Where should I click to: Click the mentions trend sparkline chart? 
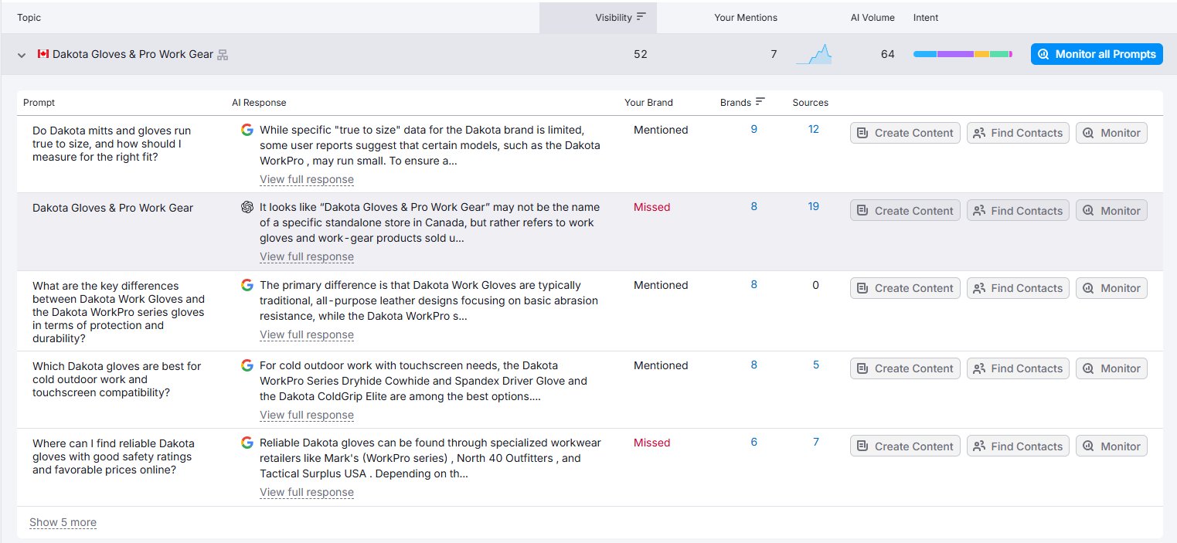coord(814,54)
